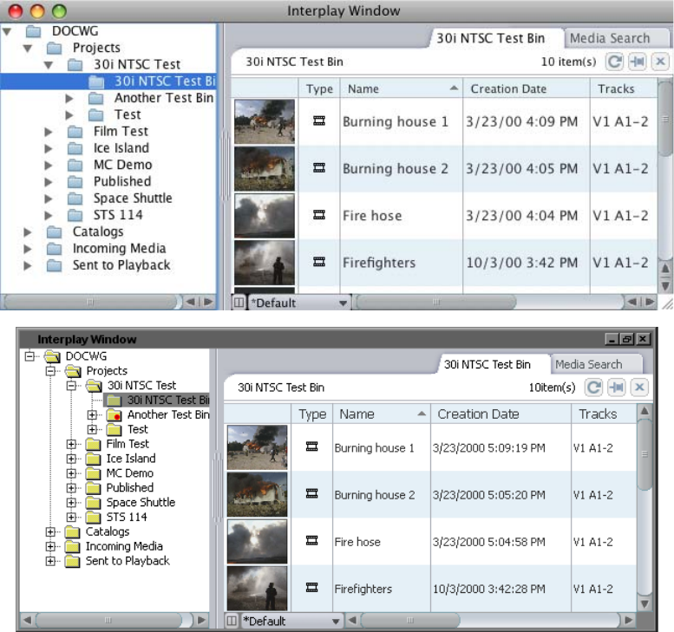Click layout icon beside *Default in Mac window
The width and height of the screenshot is (674, 632).
pyautogui.click(x=239, y=303)
